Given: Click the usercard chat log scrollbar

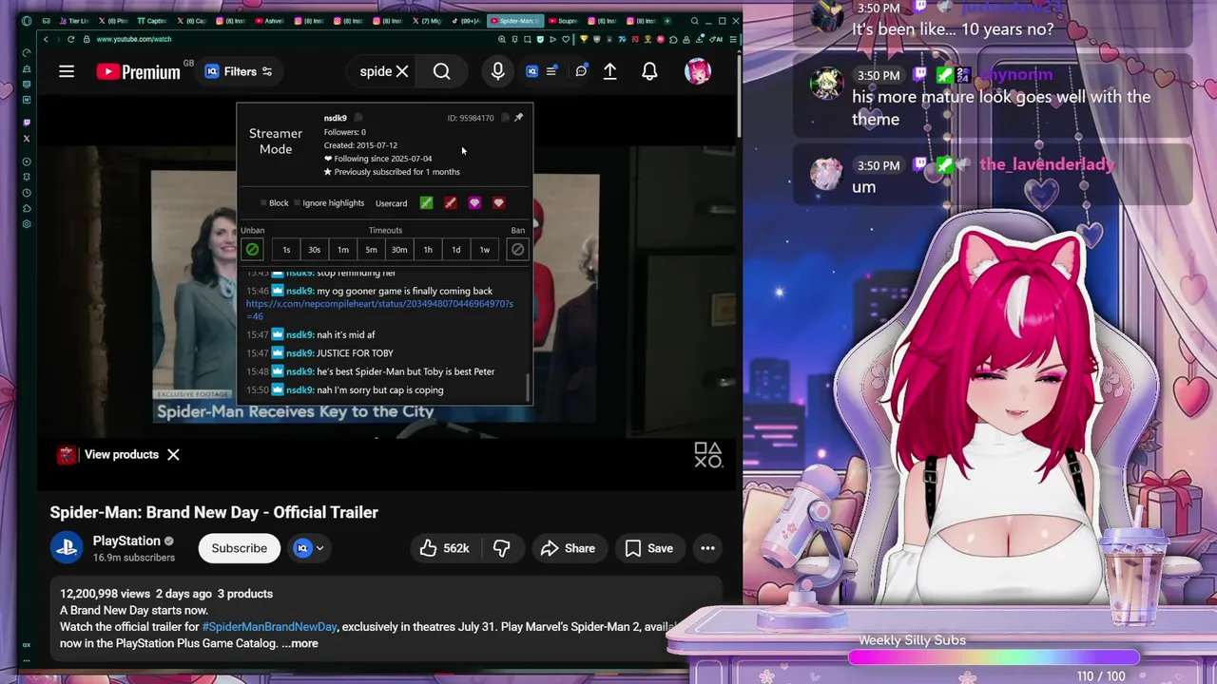Looking at the screenshot, I should click(x=529, y=386).
